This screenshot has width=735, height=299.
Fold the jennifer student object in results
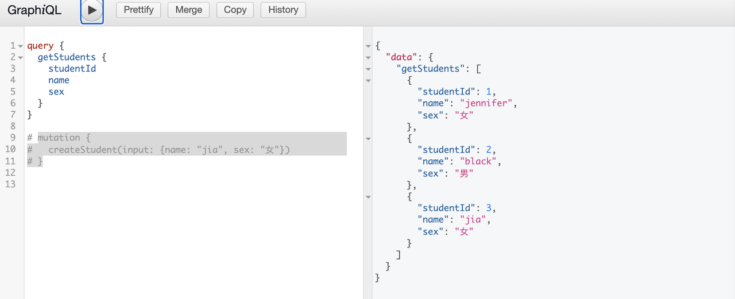[368, 80]
